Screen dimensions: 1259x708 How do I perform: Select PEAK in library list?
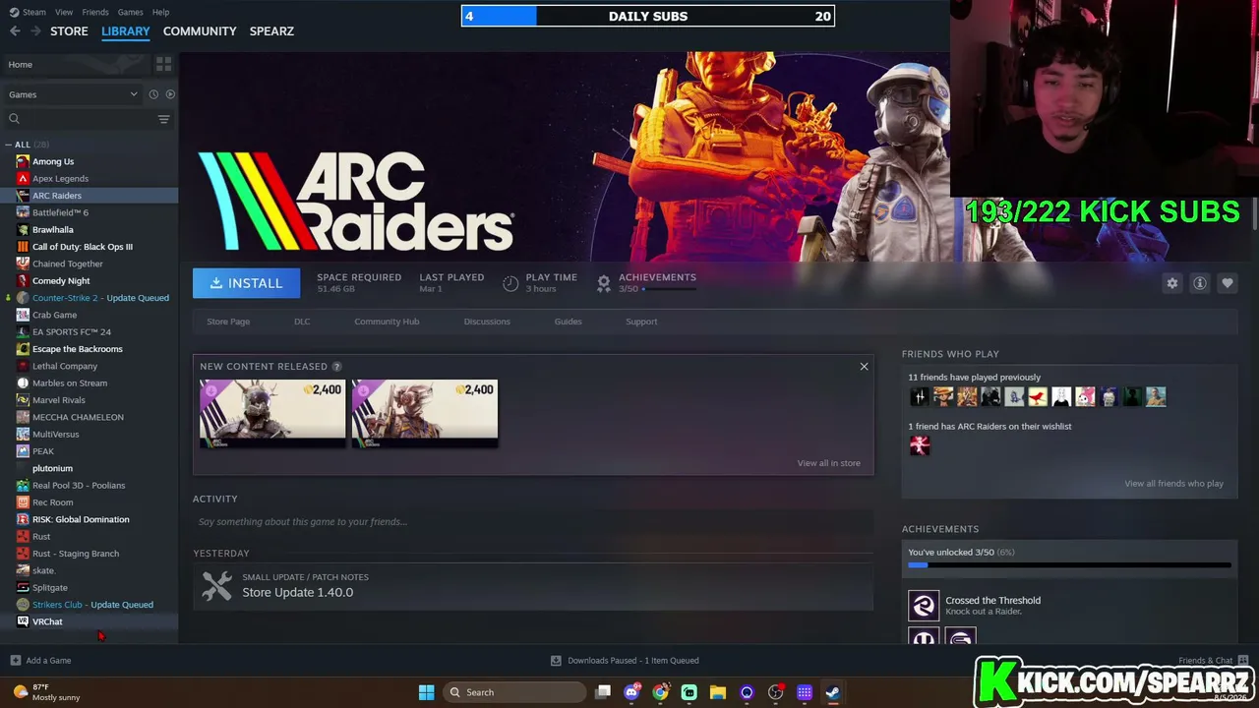coord(43,451)
